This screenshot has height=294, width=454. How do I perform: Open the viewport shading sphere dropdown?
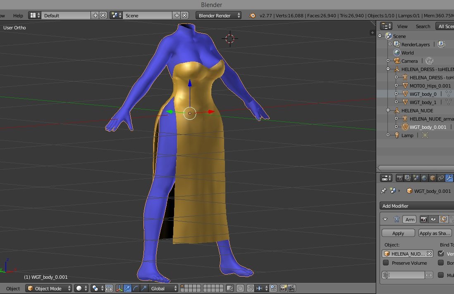(x=81, y=288)
